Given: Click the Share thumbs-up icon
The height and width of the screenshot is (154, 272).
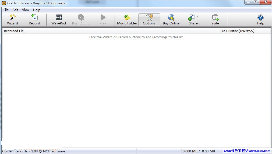Looking at the screenshot, I should (192, 17).
